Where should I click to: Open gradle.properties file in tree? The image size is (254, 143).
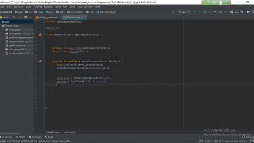tap(19, 45)
